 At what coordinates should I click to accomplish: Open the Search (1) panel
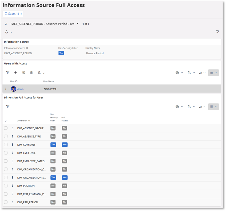tap(13, 14)
